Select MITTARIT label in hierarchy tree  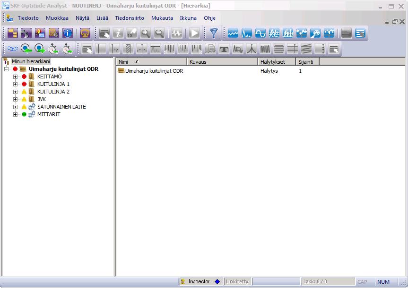pyautogui.click(x=49, y=114)
